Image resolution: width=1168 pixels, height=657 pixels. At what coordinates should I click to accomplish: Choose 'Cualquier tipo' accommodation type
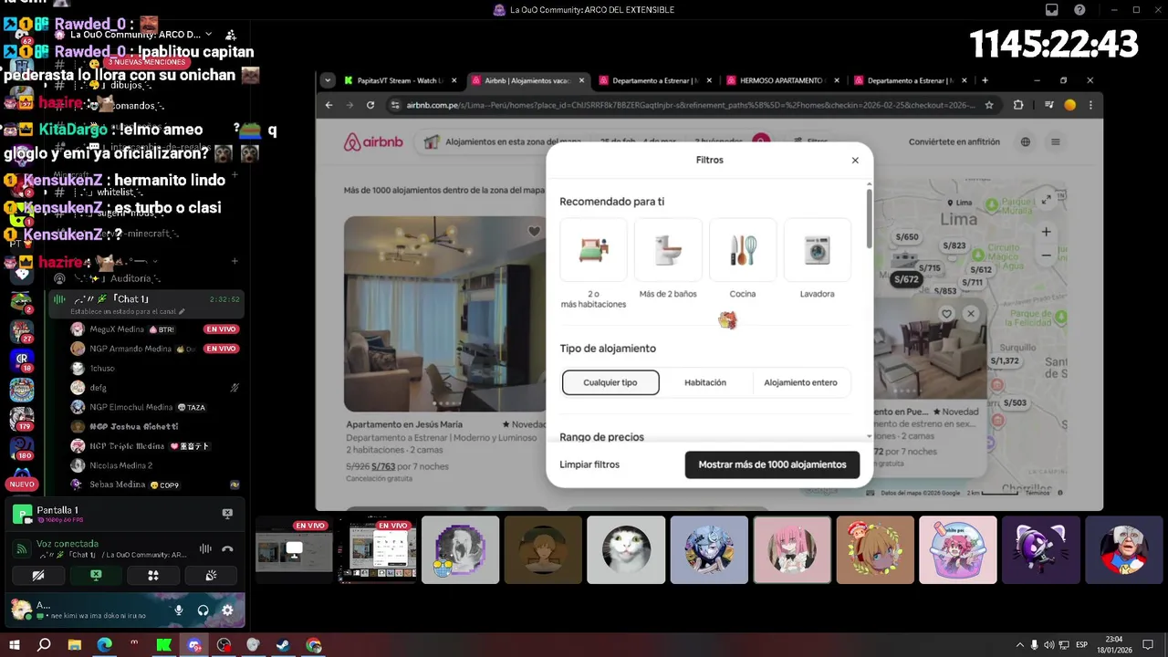[610, 382]
